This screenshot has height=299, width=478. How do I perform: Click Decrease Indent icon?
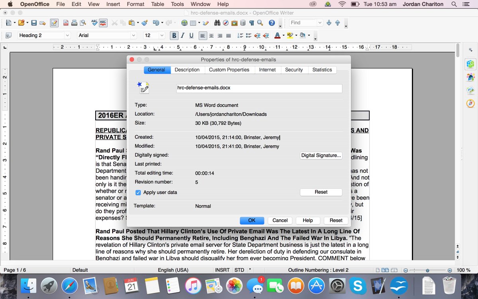(x=257, y=35)
